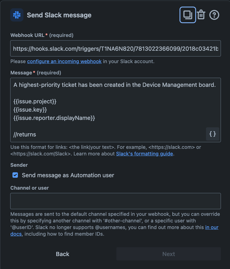
Task: Follow the 'in our docs' link
Action: (x=212, y=227)
